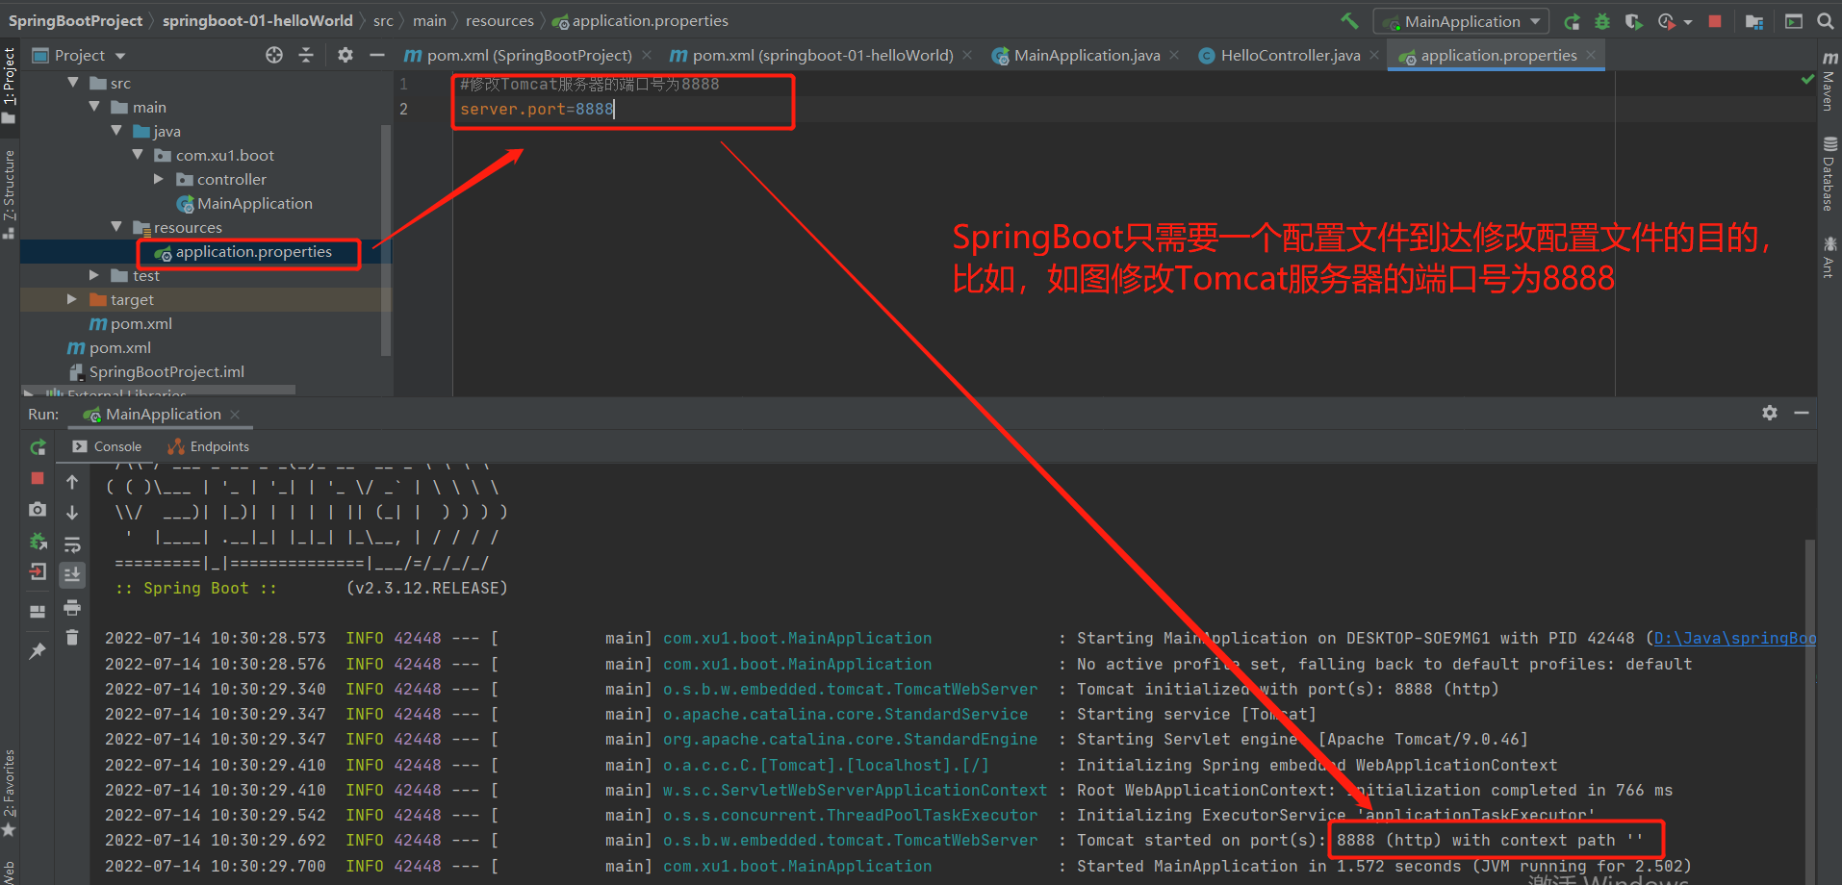Click the Exit icon in Run panel
This screenshot has height=885, width=1842.
coord(38,571)
